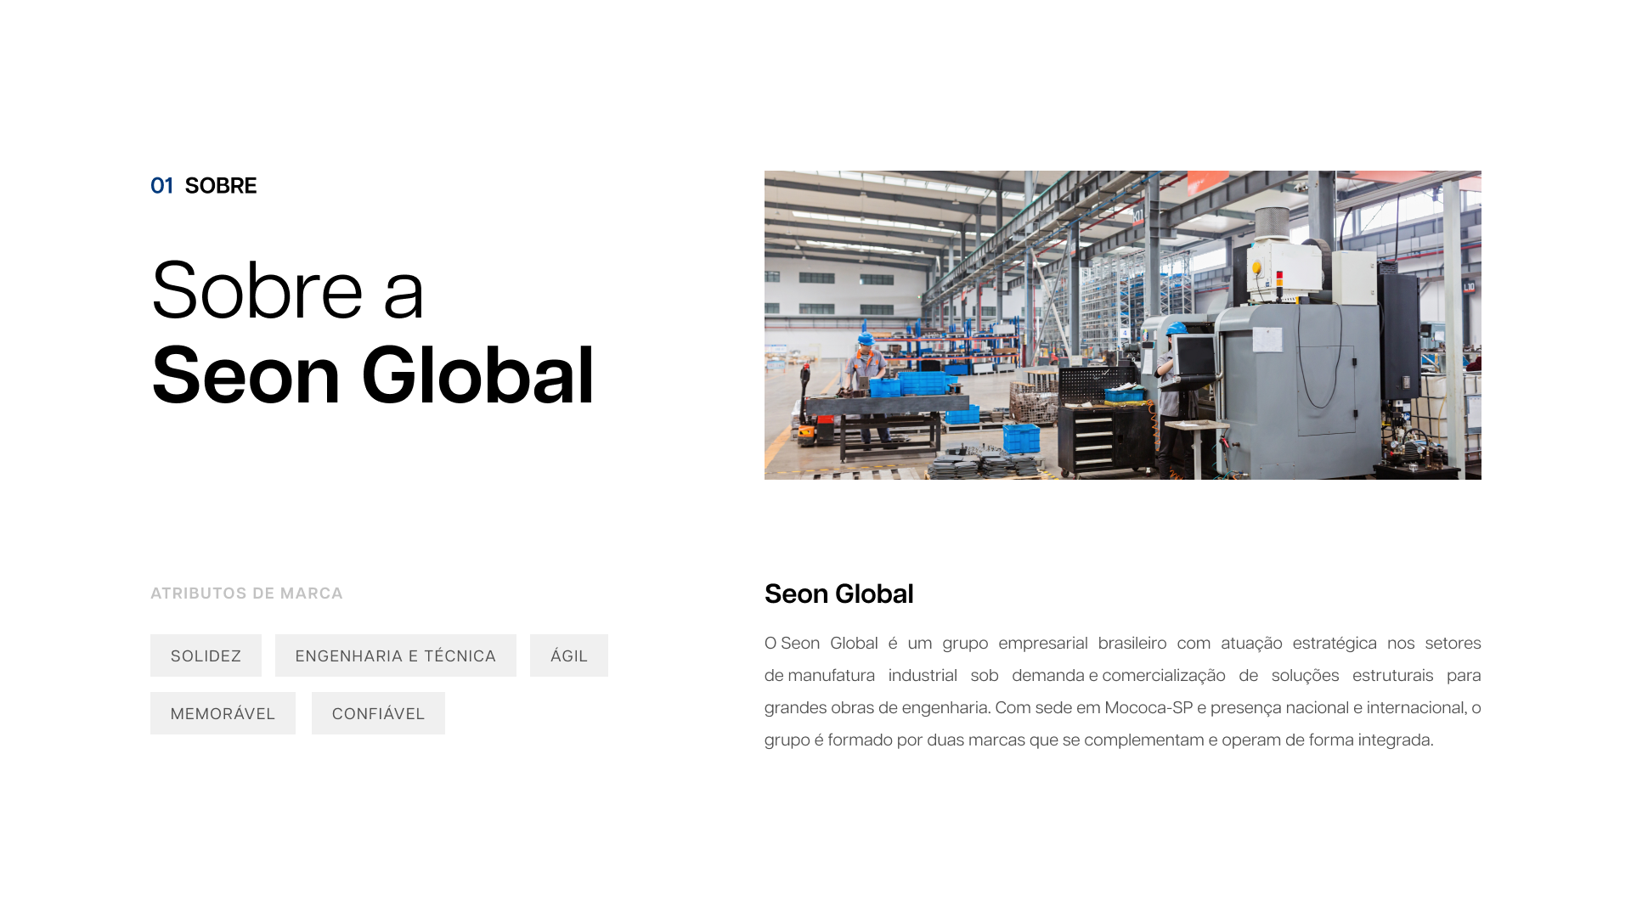1631x917 pixels.
Task: Select the MEMORÁVEL tag
Action: tap(223, 713)
